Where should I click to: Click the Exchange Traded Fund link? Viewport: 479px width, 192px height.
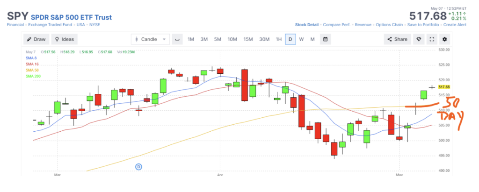pos(50,25)
